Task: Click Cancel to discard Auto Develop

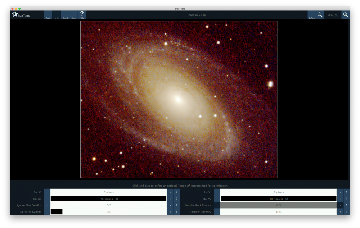Action: point(65,15)
